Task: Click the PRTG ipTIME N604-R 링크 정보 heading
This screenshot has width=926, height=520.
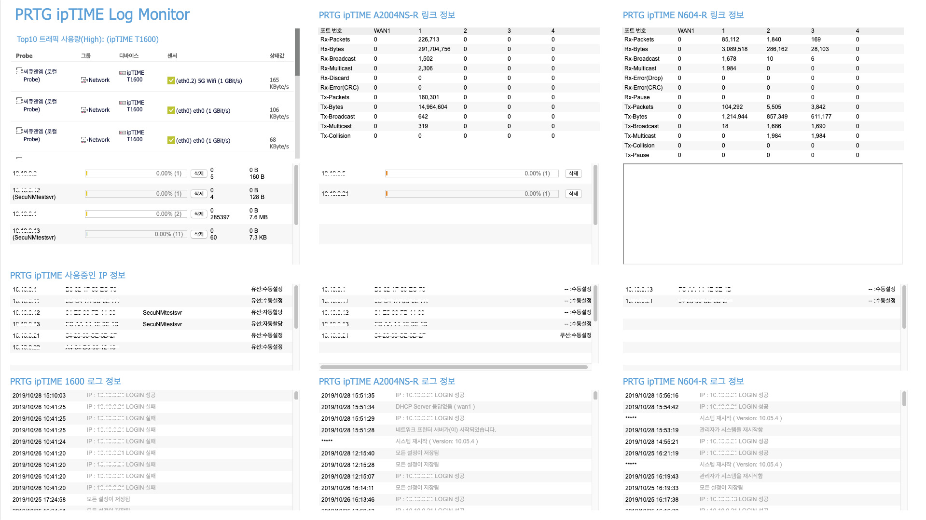Action: coord(683,15)
